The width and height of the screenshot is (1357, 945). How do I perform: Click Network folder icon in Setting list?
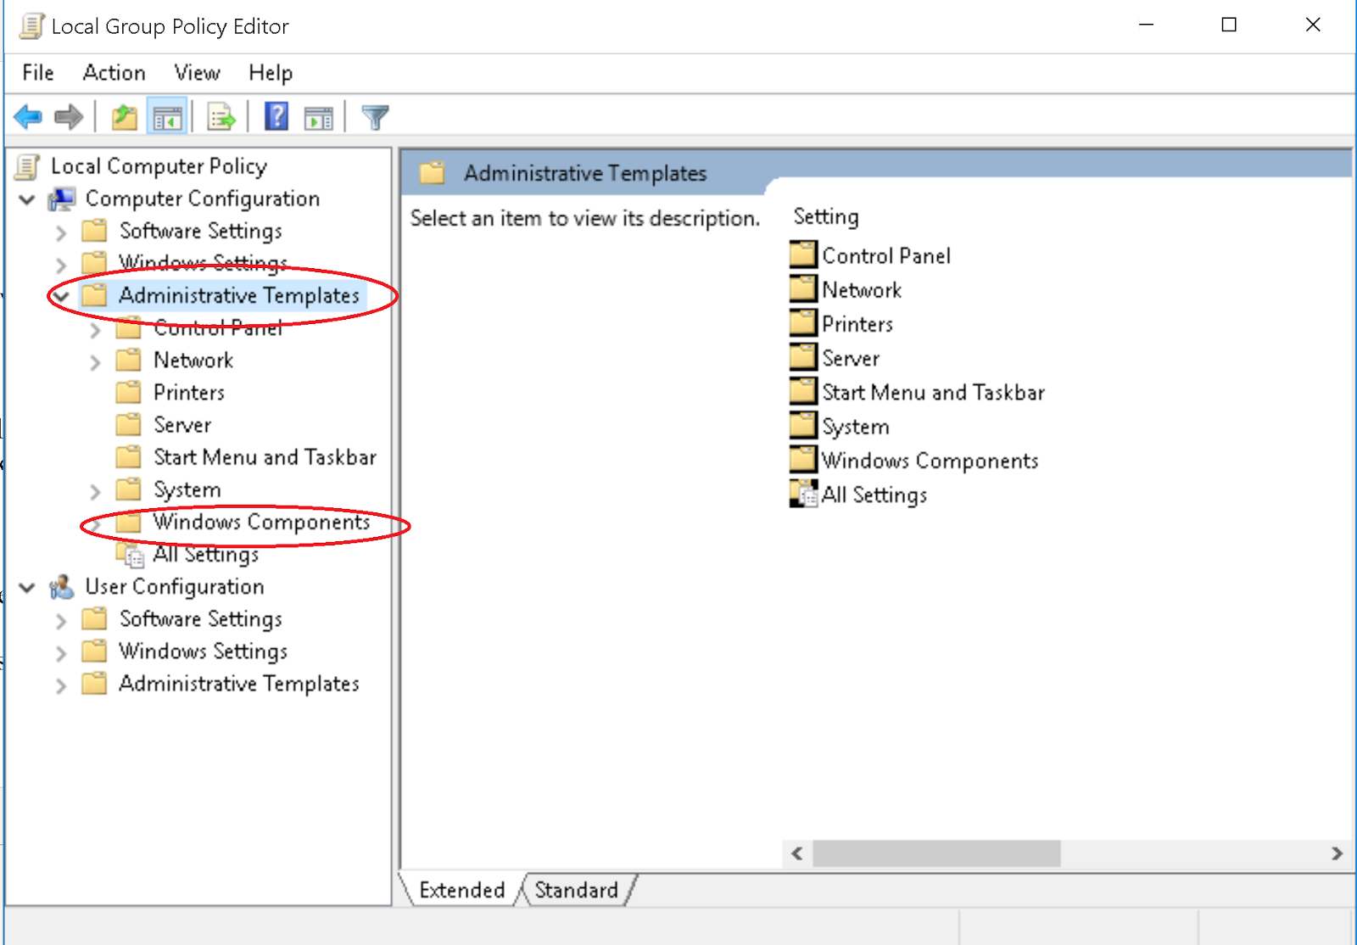coord(802,288)
